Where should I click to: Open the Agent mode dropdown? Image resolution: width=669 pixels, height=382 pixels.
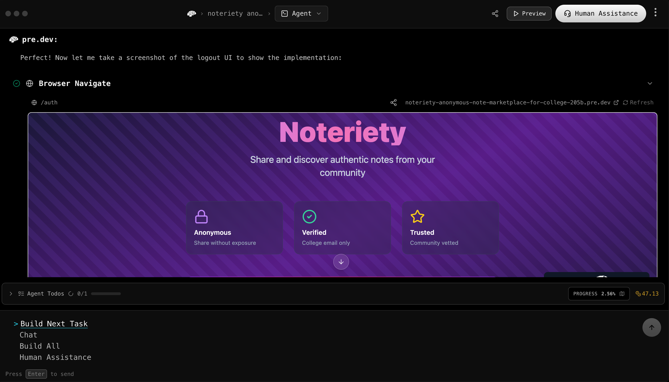301,14
